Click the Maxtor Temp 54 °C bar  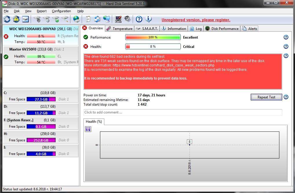(41, 62)
